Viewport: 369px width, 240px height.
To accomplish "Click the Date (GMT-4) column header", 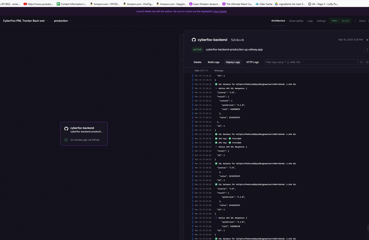I will point(201,71).
